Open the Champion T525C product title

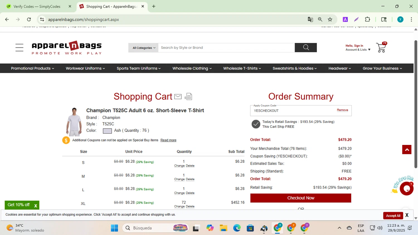(145, 111)
